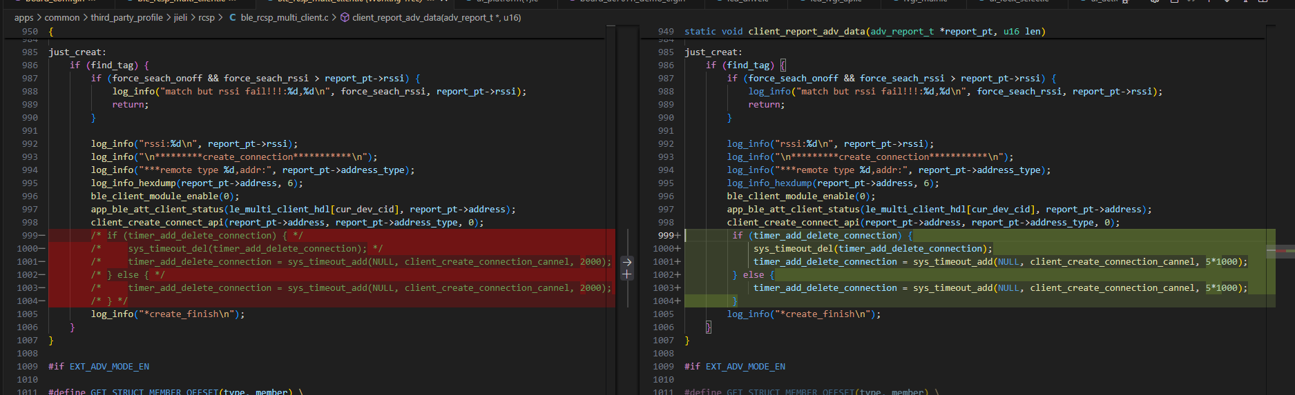Click log_info_hexdump call in left pane

pyautogui.click(x=197, y=183)
